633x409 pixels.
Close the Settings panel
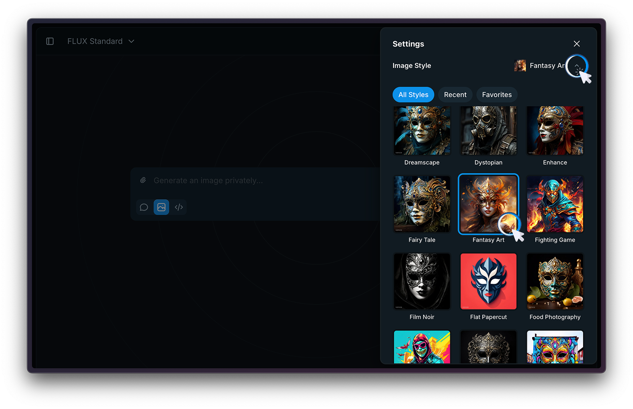point(577,44)
